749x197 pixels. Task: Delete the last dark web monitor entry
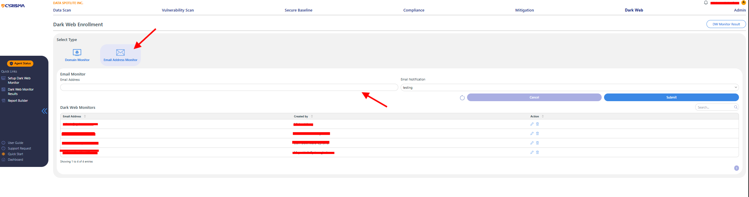click(538, 152)
